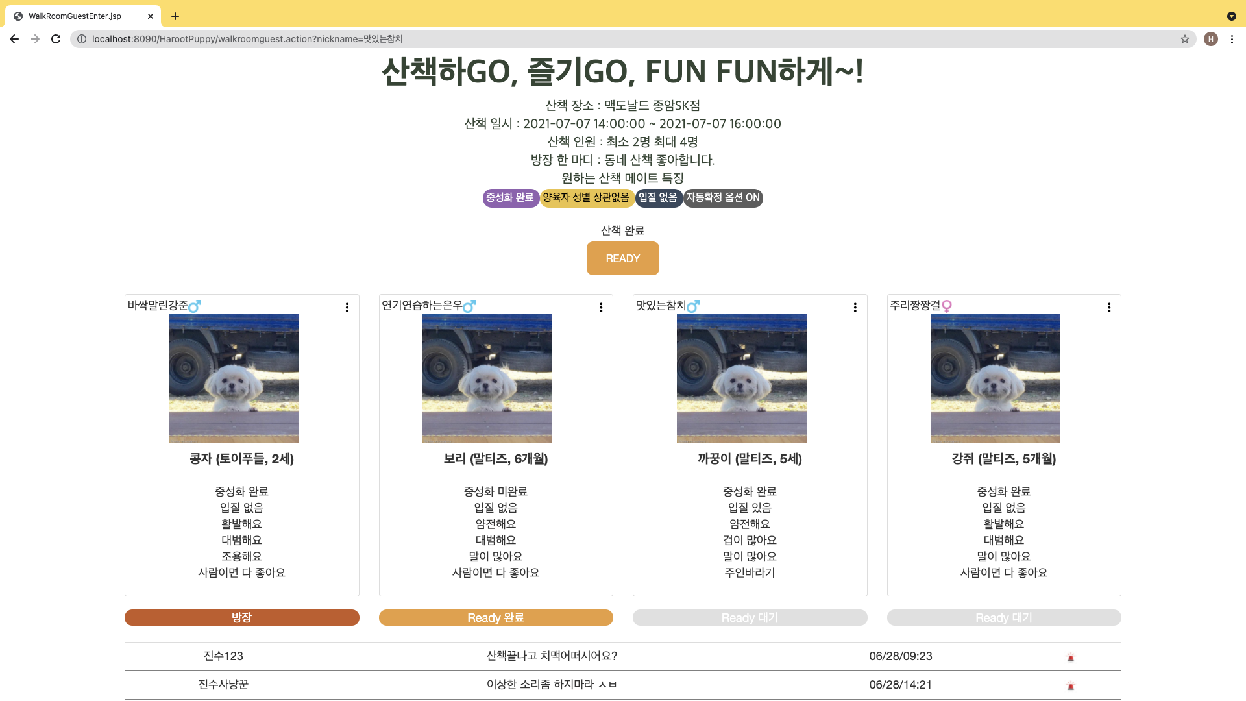
Task: Go back using the browser back arrow
Action: [x=14, y=39]
